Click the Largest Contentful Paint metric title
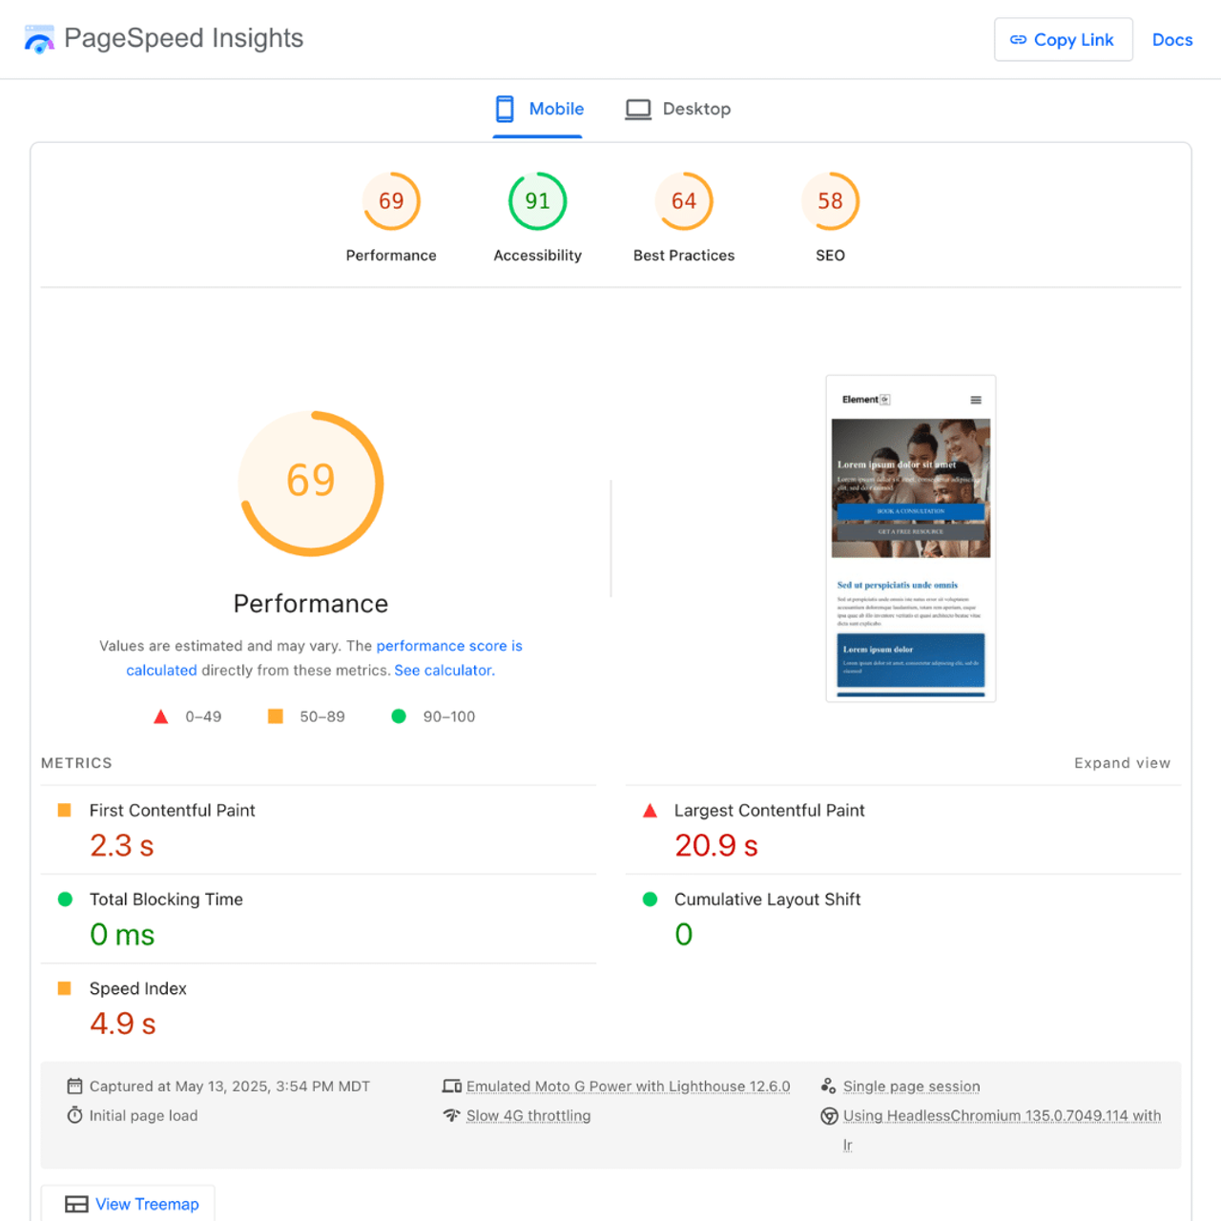 click(769, 810)
